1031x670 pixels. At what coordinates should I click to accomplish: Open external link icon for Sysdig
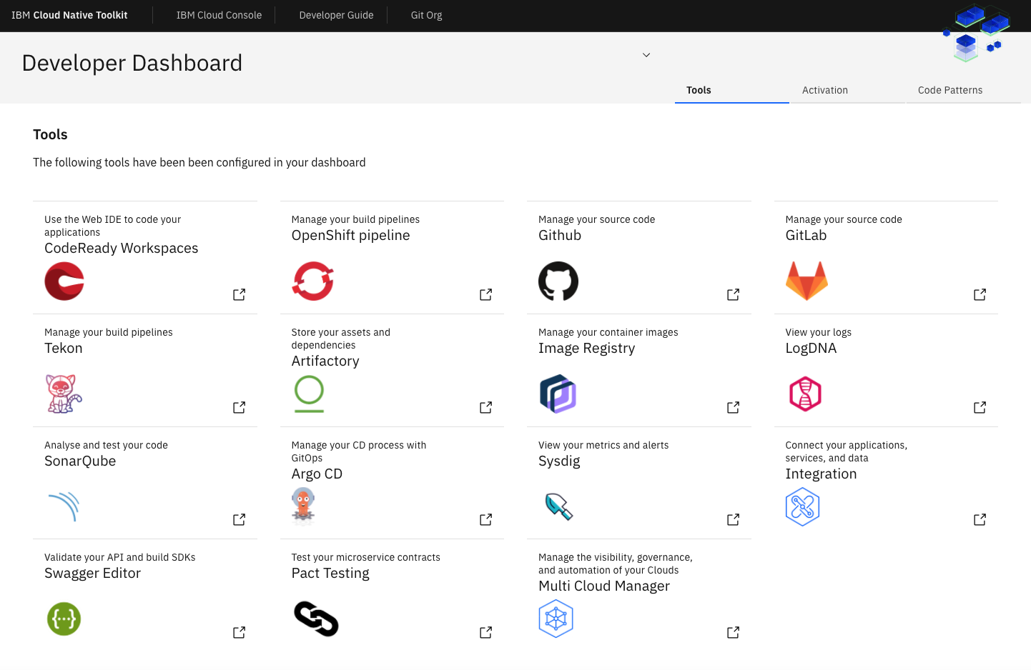click(734, 519)
